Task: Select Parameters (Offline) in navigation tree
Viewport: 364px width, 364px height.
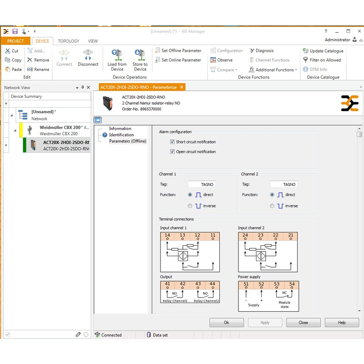Action: [x=128, y=141]
